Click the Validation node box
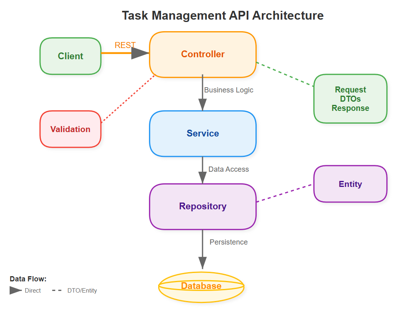Screen dimensions: 406x313 pyautogui.click(x=70, y=129)
